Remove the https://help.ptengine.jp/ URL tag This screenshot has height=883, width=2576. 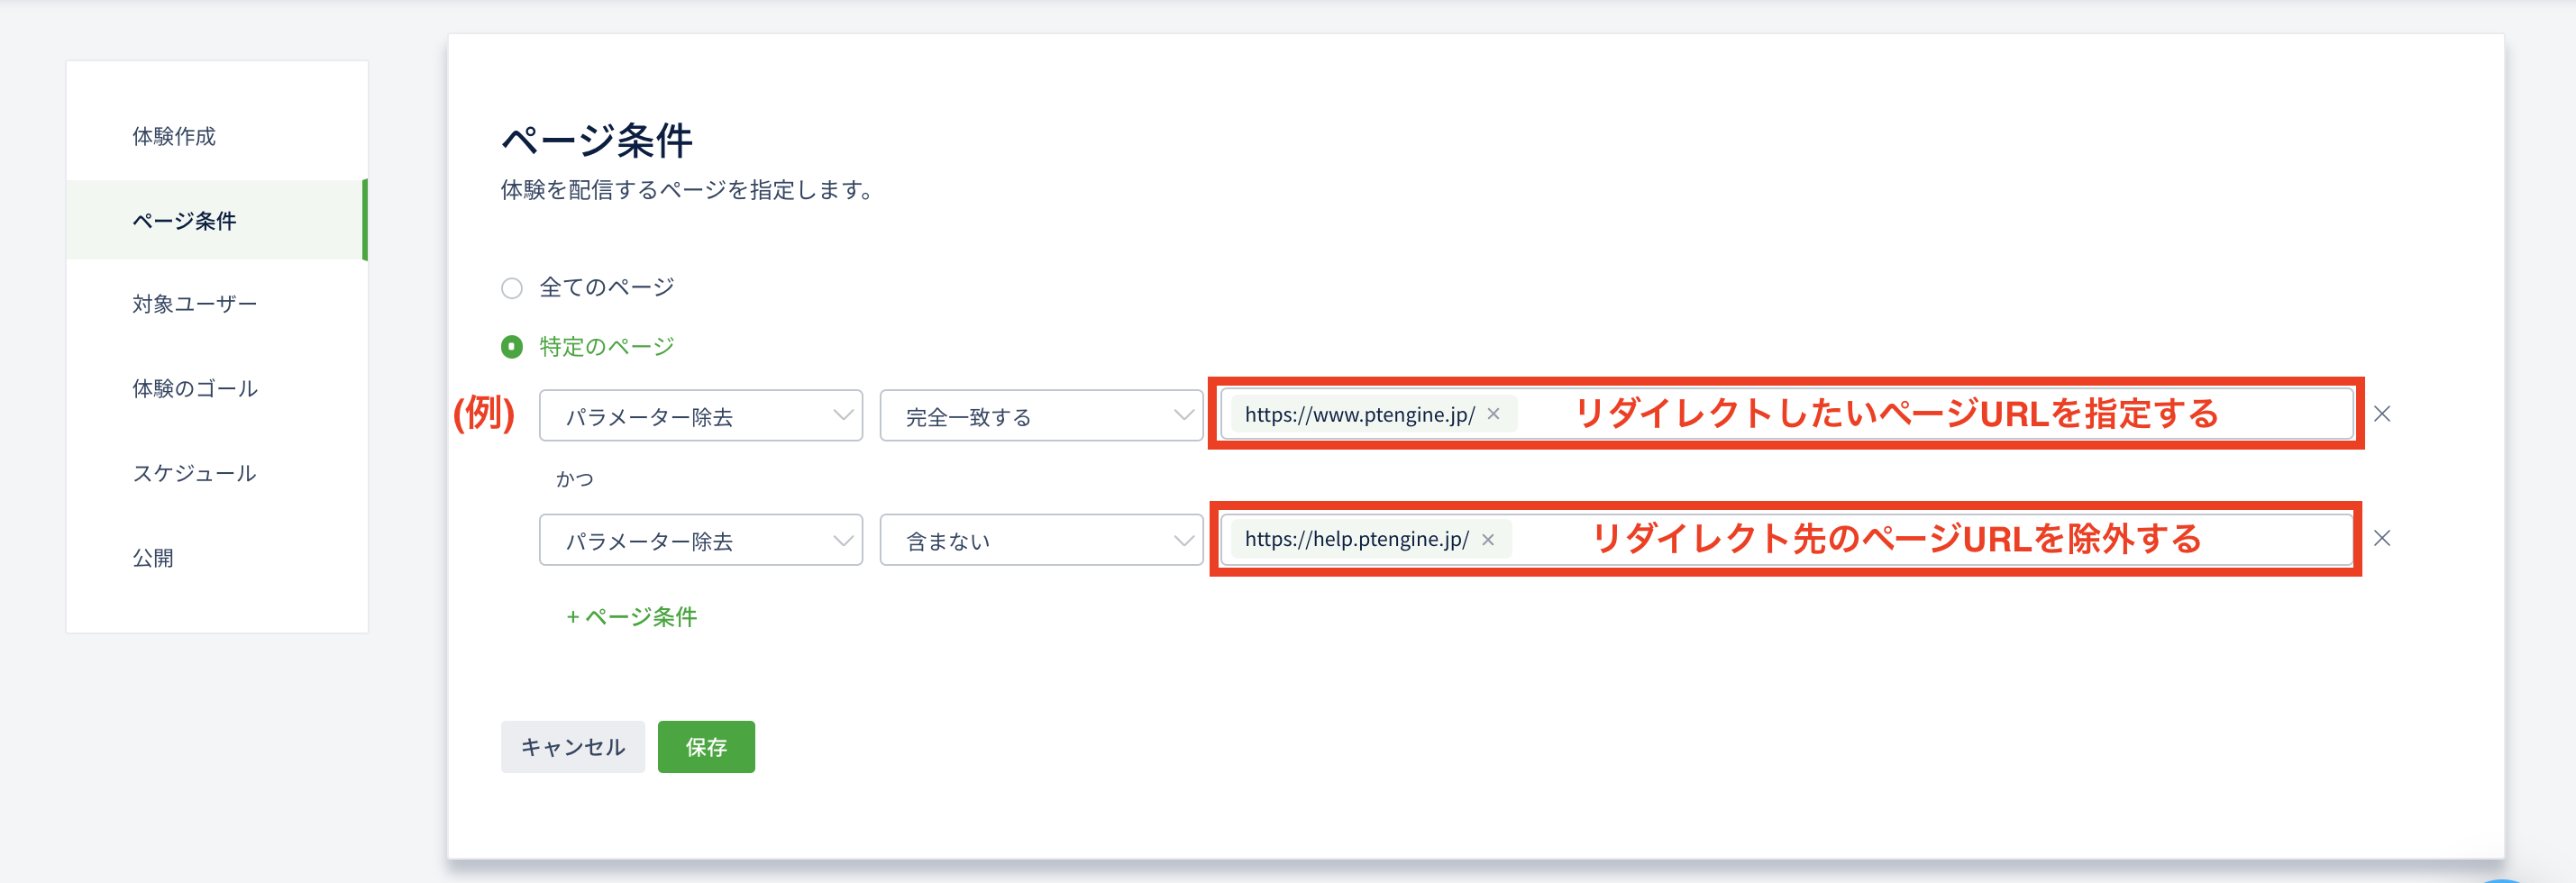pyautogui.click(x=1488, y=540)
